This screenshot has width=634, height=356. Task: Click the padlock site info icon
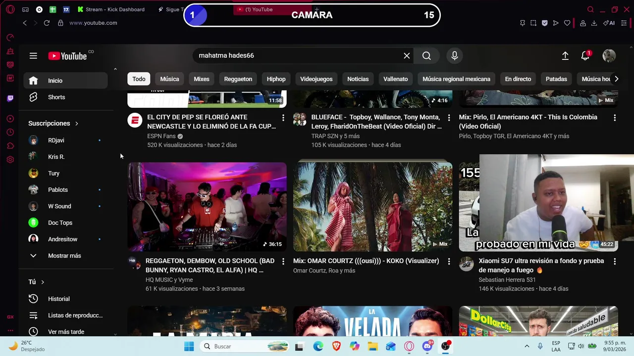[60, 23]
